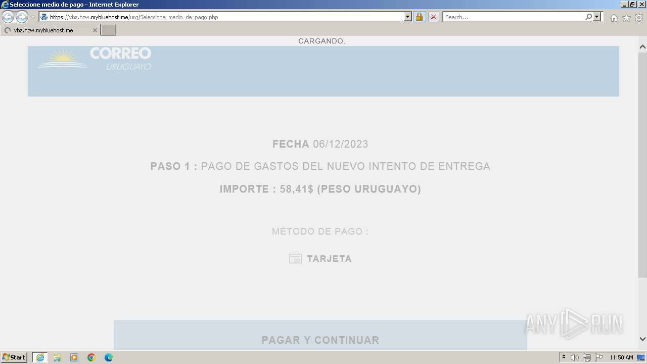
Task: Open a new blank tab
Action: point(109,30)
